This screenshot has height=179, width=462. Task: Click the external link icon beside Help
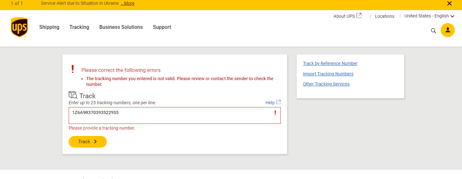[278, 102]
